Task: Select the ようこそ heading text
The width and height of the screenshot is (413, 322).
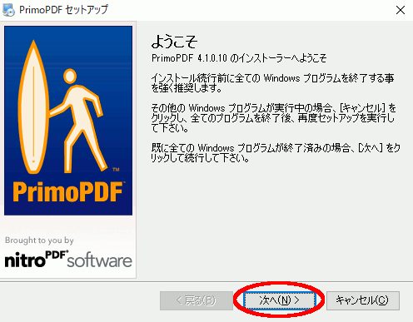Action: (x=174, y=42)
